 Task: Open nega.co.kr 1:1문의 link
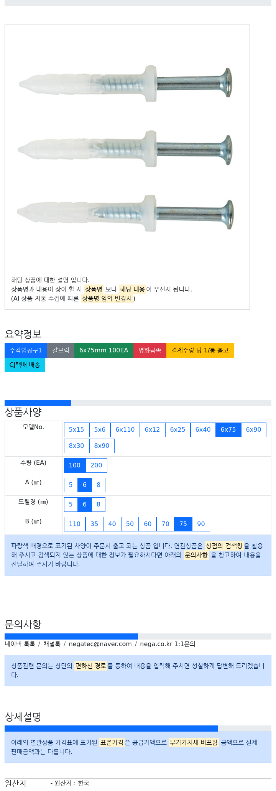point(168,644)
